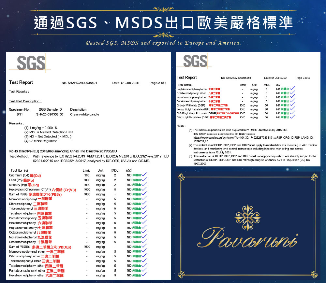Click the 'SN1' specimen value

point(20,114)
